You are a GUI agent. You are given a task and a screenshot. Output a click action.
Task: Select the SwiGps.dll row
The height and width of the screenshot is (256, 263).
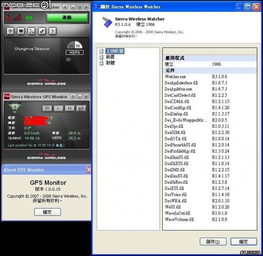(210, 126)
